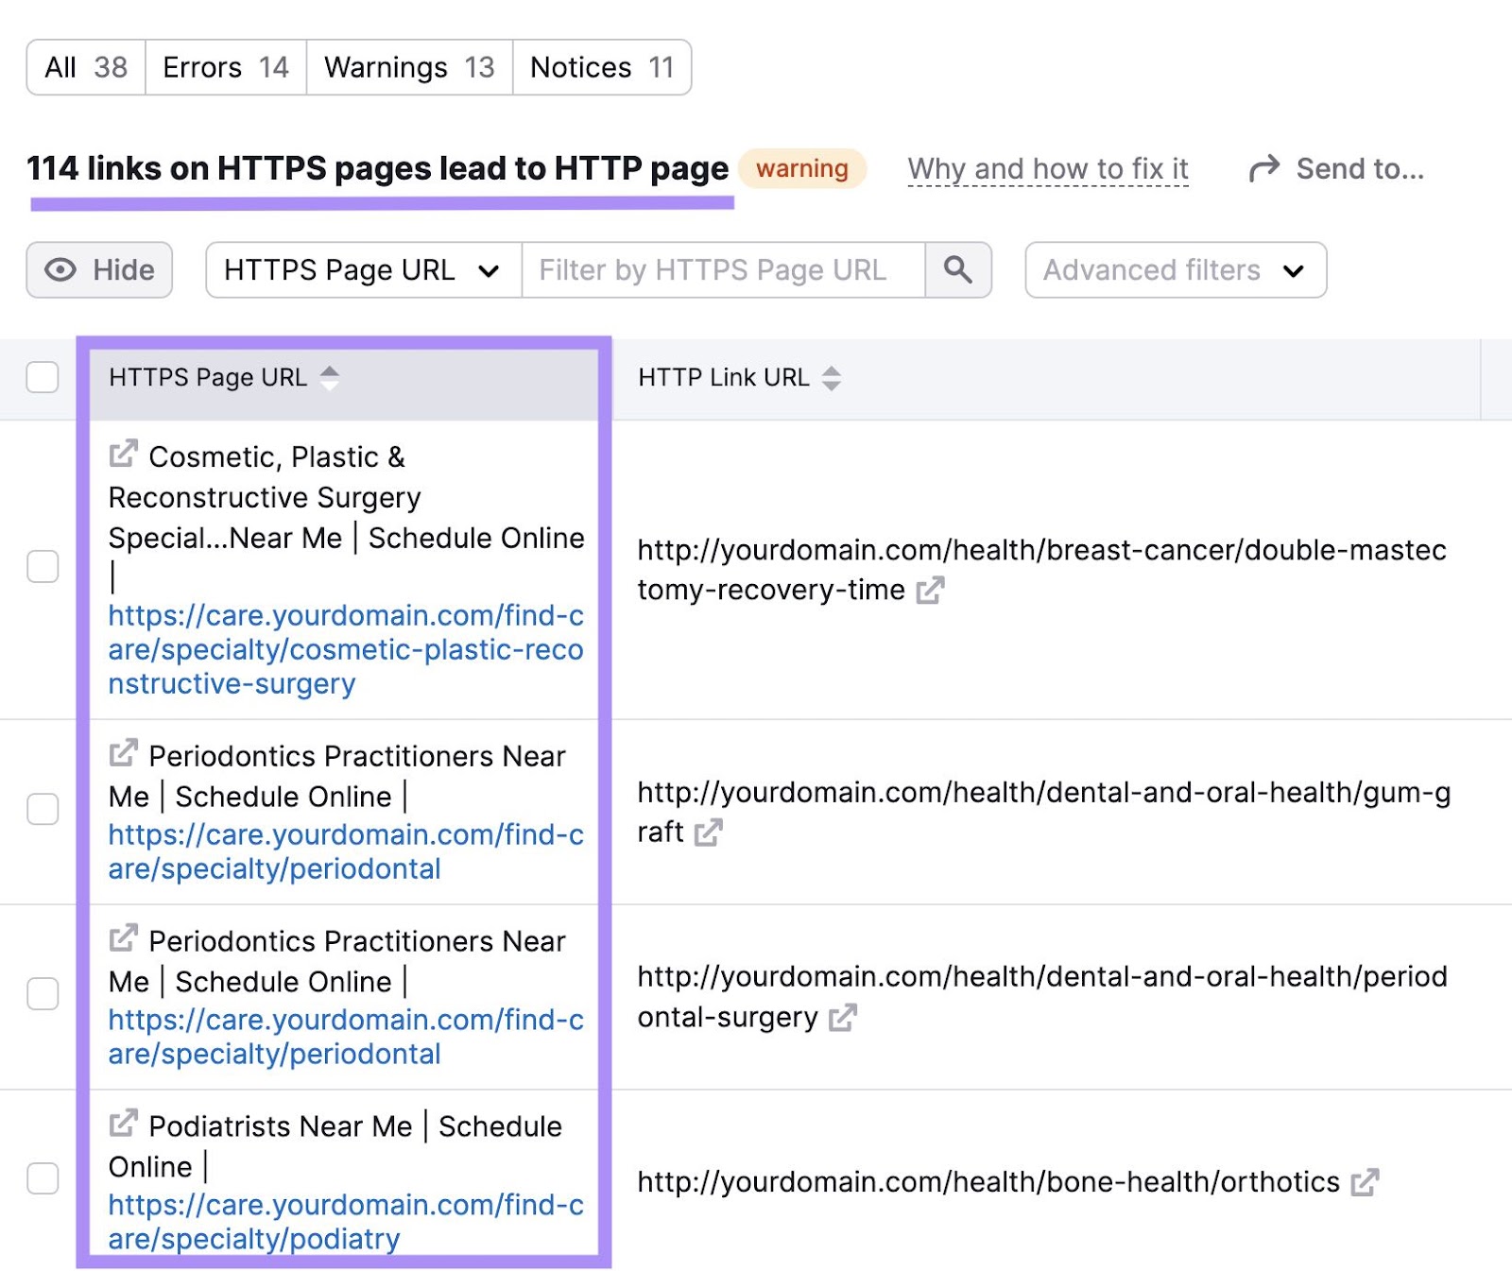Select the checkbox for the podiatry row
The width and height of the screenshot is (1512, 1271).
click(x=43, y=1178)
